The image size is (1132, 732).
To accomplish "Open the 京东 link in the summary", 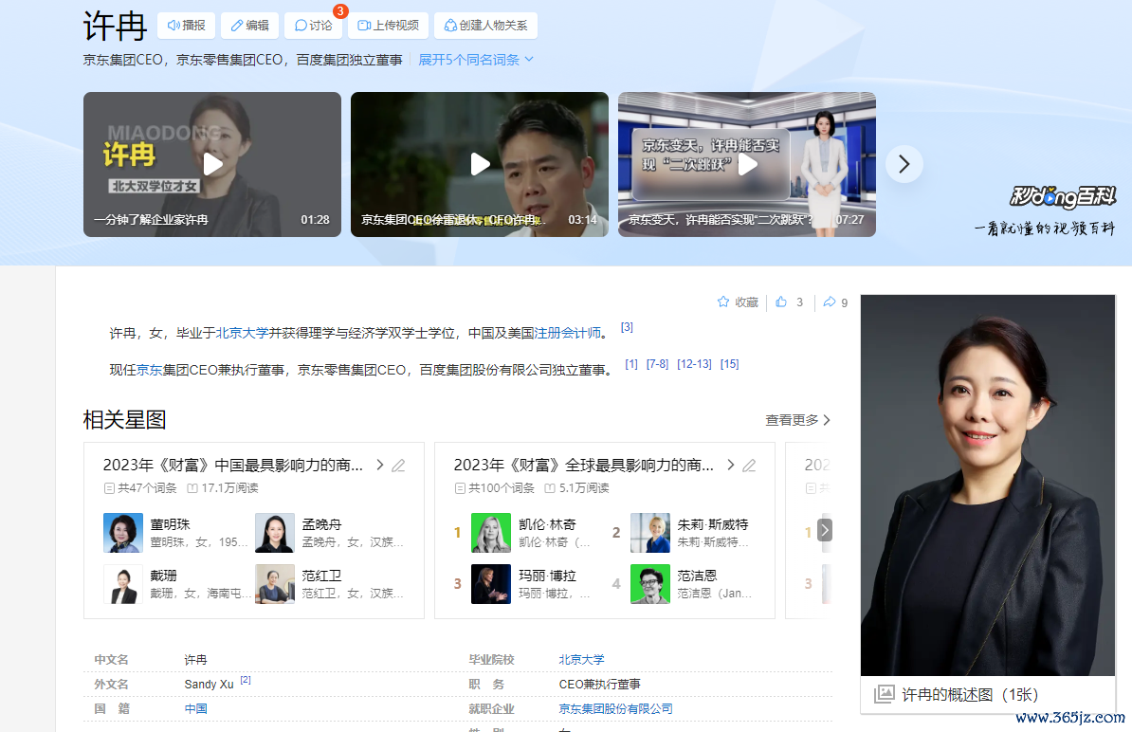I will (150, 370).
